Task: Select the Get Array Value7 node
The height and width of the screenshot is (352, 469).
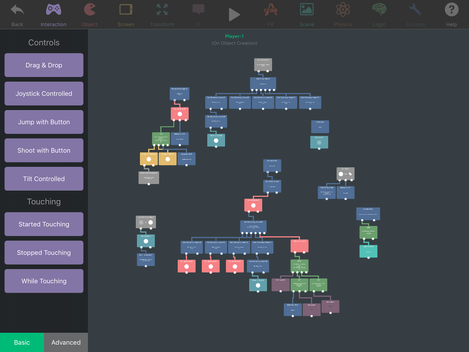Action: [263, 84]
